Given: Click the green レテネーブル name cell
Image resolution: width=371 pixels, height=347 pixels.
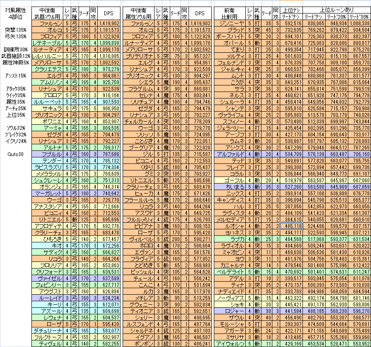Looking at the screenshot, I should point(47,43).
